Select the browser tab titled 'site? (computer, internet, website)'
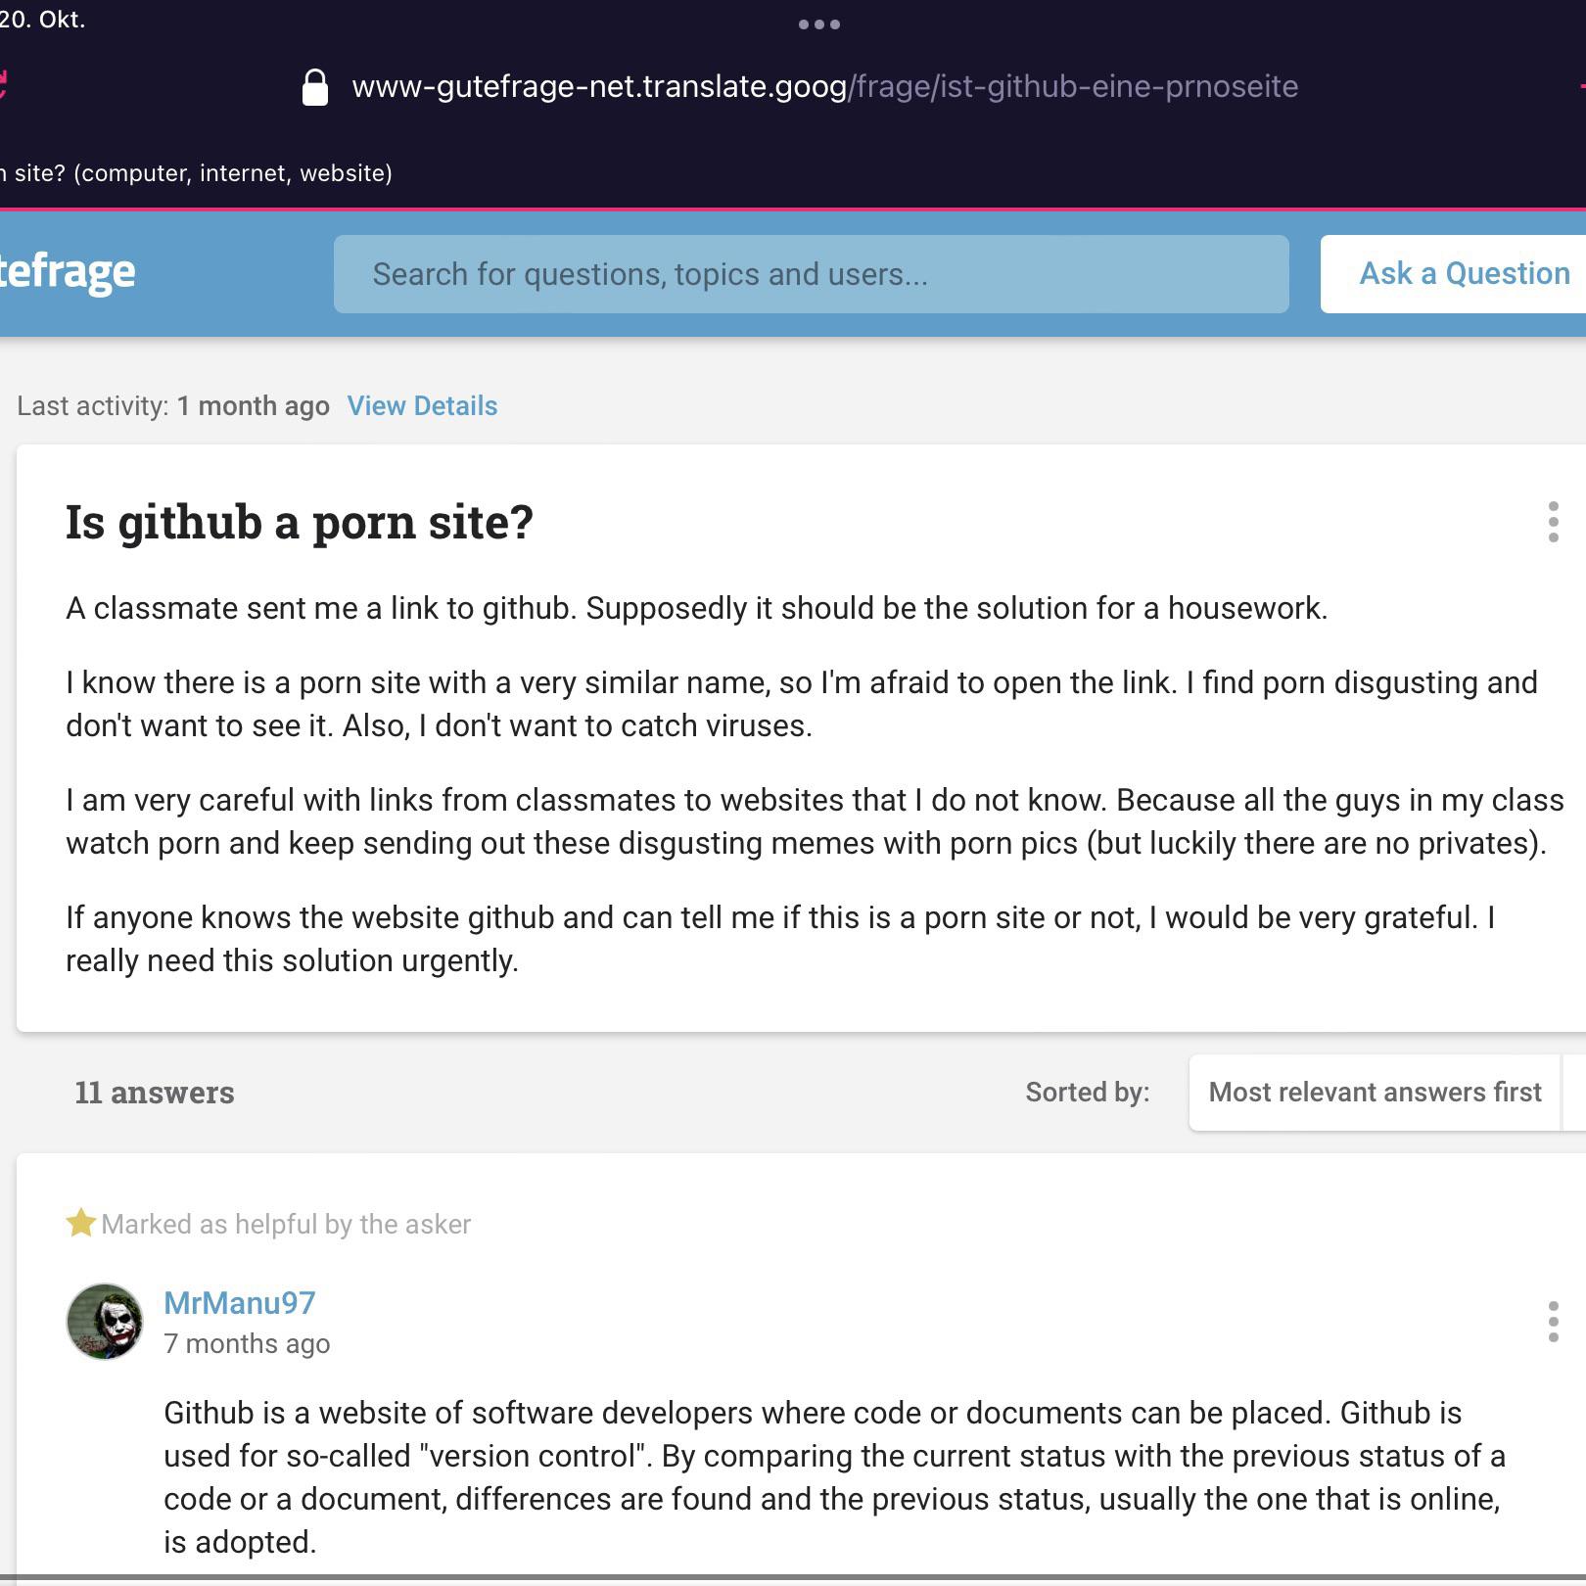This screenshot has height=1586, width=1586. click(196, 173)
